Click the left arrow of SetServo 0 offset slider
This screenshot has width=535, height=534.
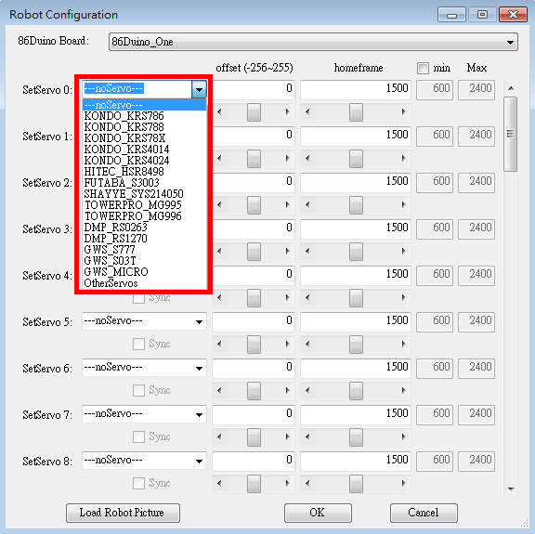tap(219, 112)
